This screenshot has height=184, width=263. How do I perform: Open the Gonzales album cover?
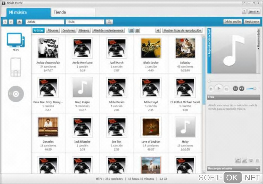48,127
